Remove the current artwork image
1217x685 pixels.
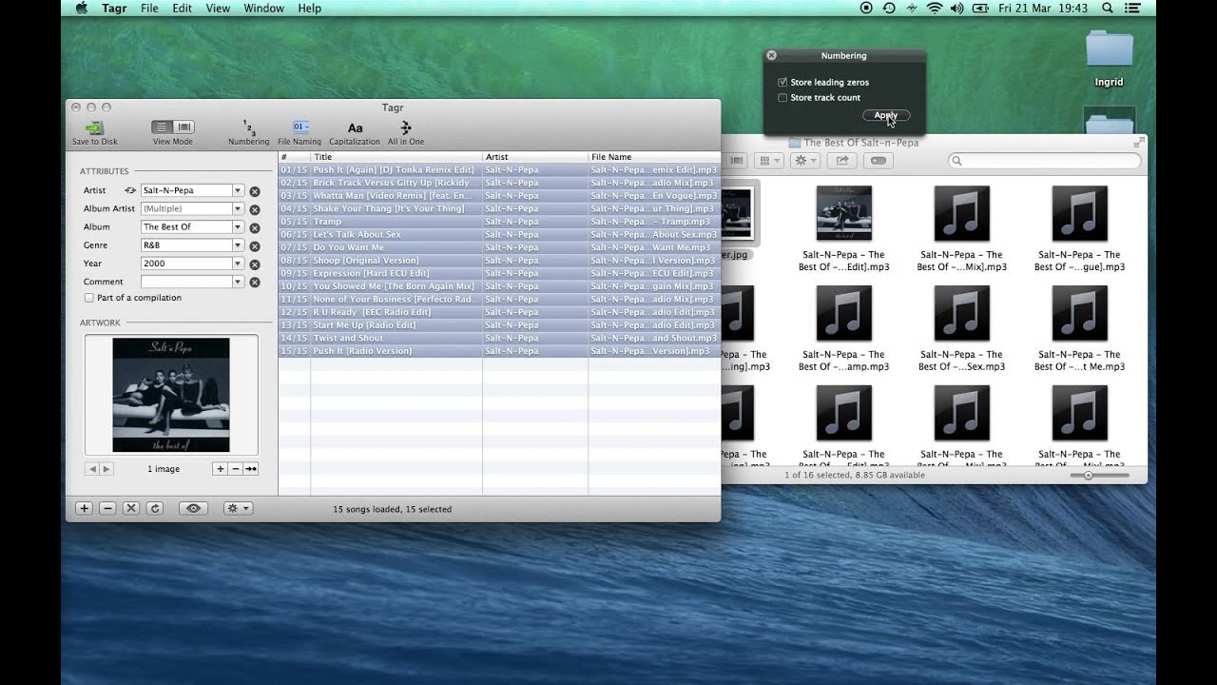coord(235,469)
